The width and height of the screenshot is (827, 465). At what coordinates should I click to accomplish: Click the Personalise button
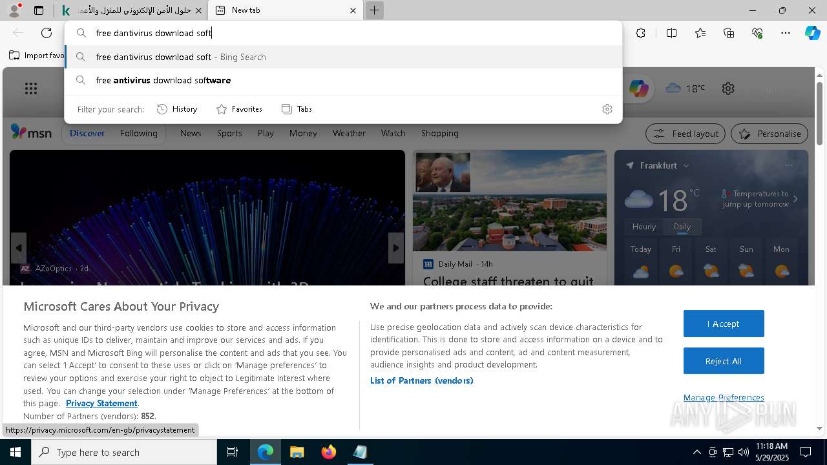pos(769,134)
